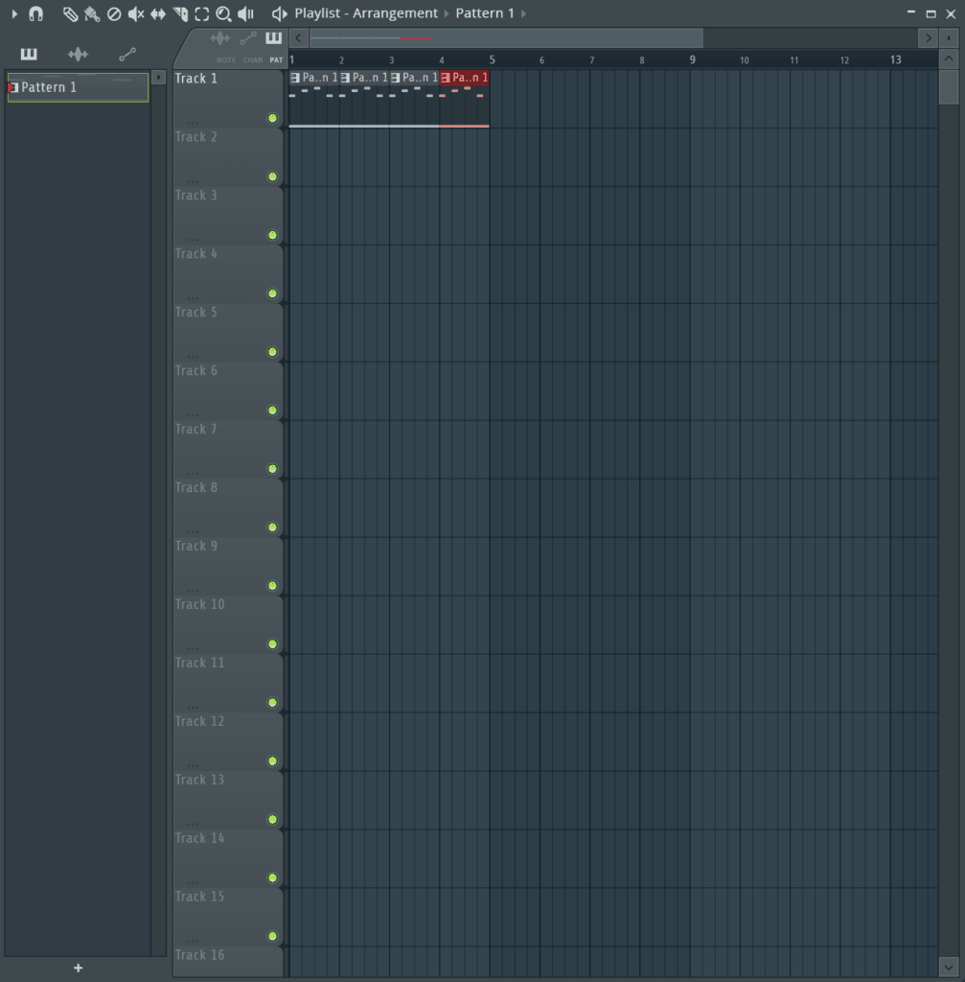Mute Track 7 with green light

pyautogui.click(x=272, y=469)
